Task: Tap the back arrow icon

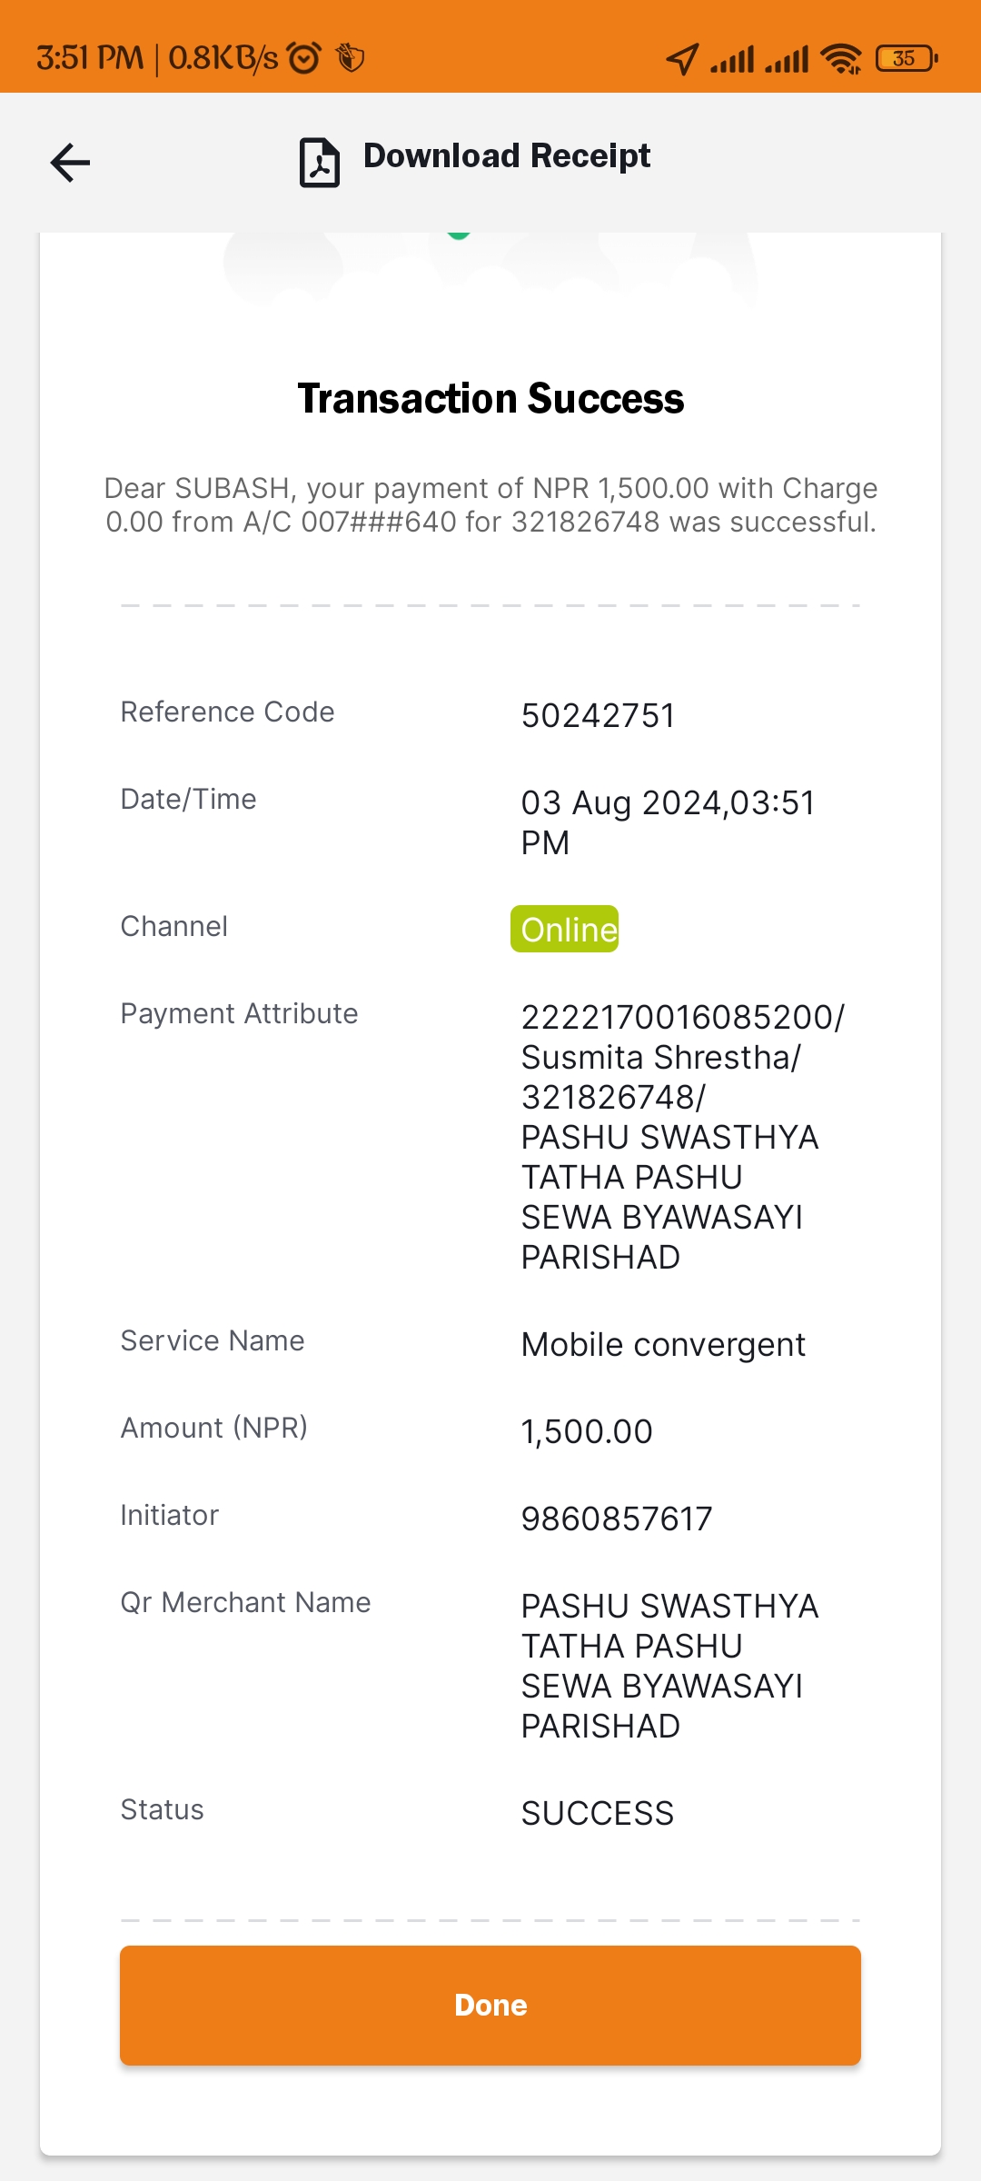Action: pos(70,163)
